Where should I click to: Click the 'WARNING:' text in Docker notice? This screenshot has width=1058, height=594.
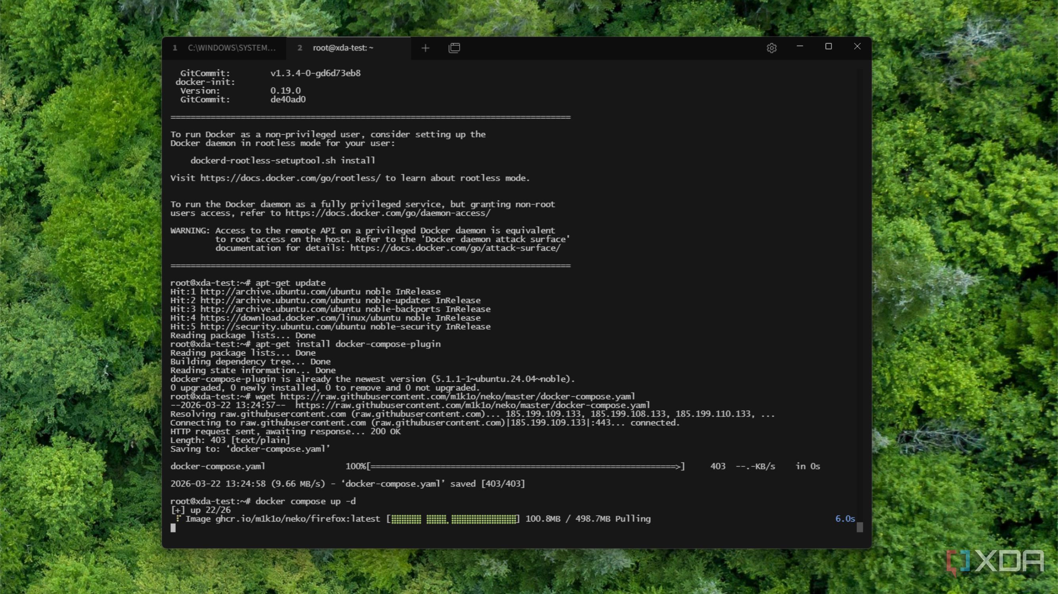(x=190, y=230)
